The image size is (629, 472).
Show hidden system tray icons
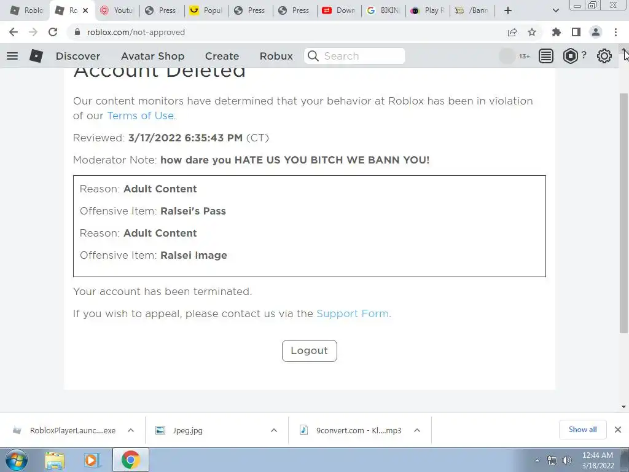[537, 460]
